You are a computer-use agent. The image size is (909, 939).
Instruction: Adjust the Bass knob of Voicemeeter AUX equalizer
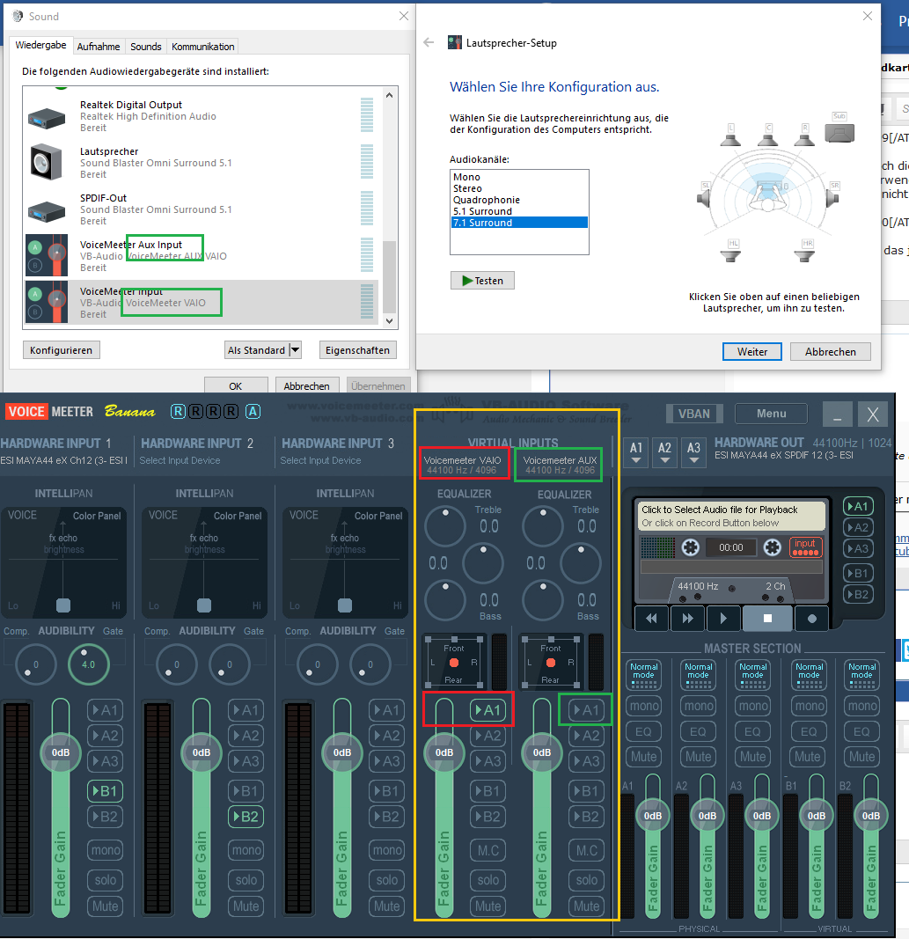(x=543, y=599)
